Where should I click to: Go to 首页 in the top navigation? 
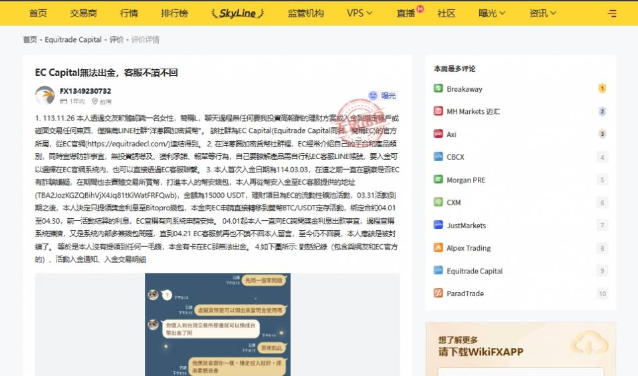click(x=38, y=13)
